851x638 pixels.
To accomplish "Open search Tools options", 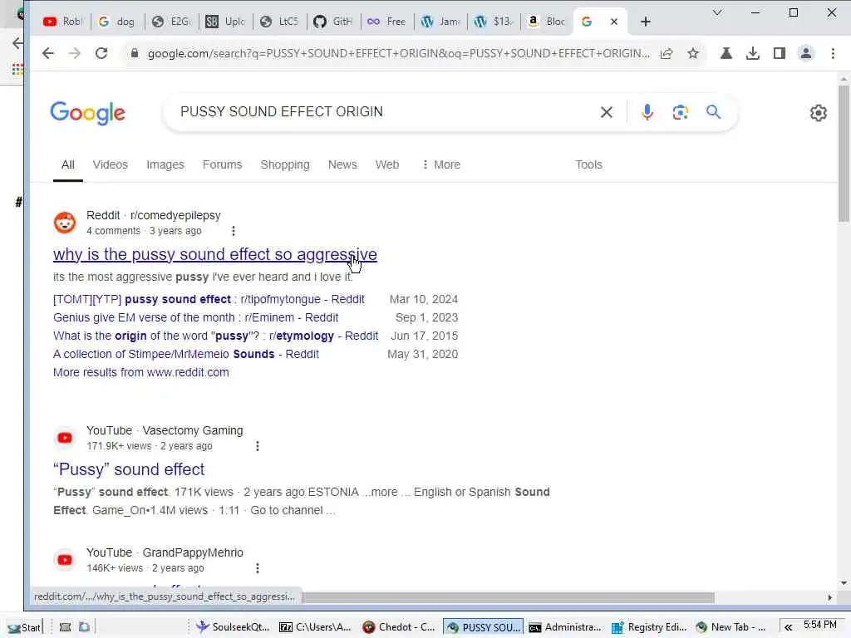I will point(589,165).
